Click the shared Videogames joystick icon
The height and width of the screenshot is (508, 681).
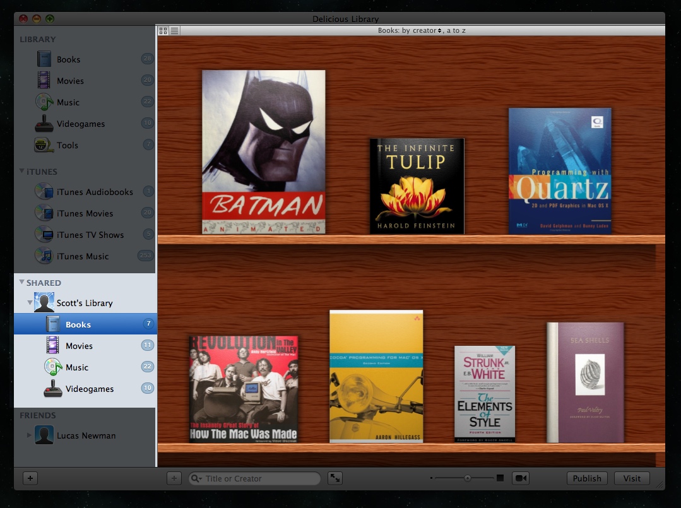click(x=53, y=389)
